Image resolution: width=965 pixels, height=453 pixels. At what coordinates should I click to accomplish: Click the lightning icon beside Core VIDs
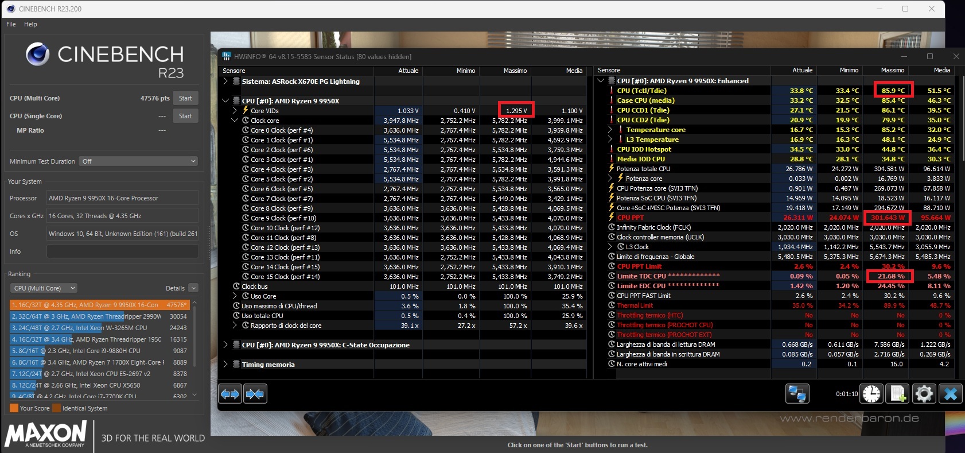click(245, 110)
